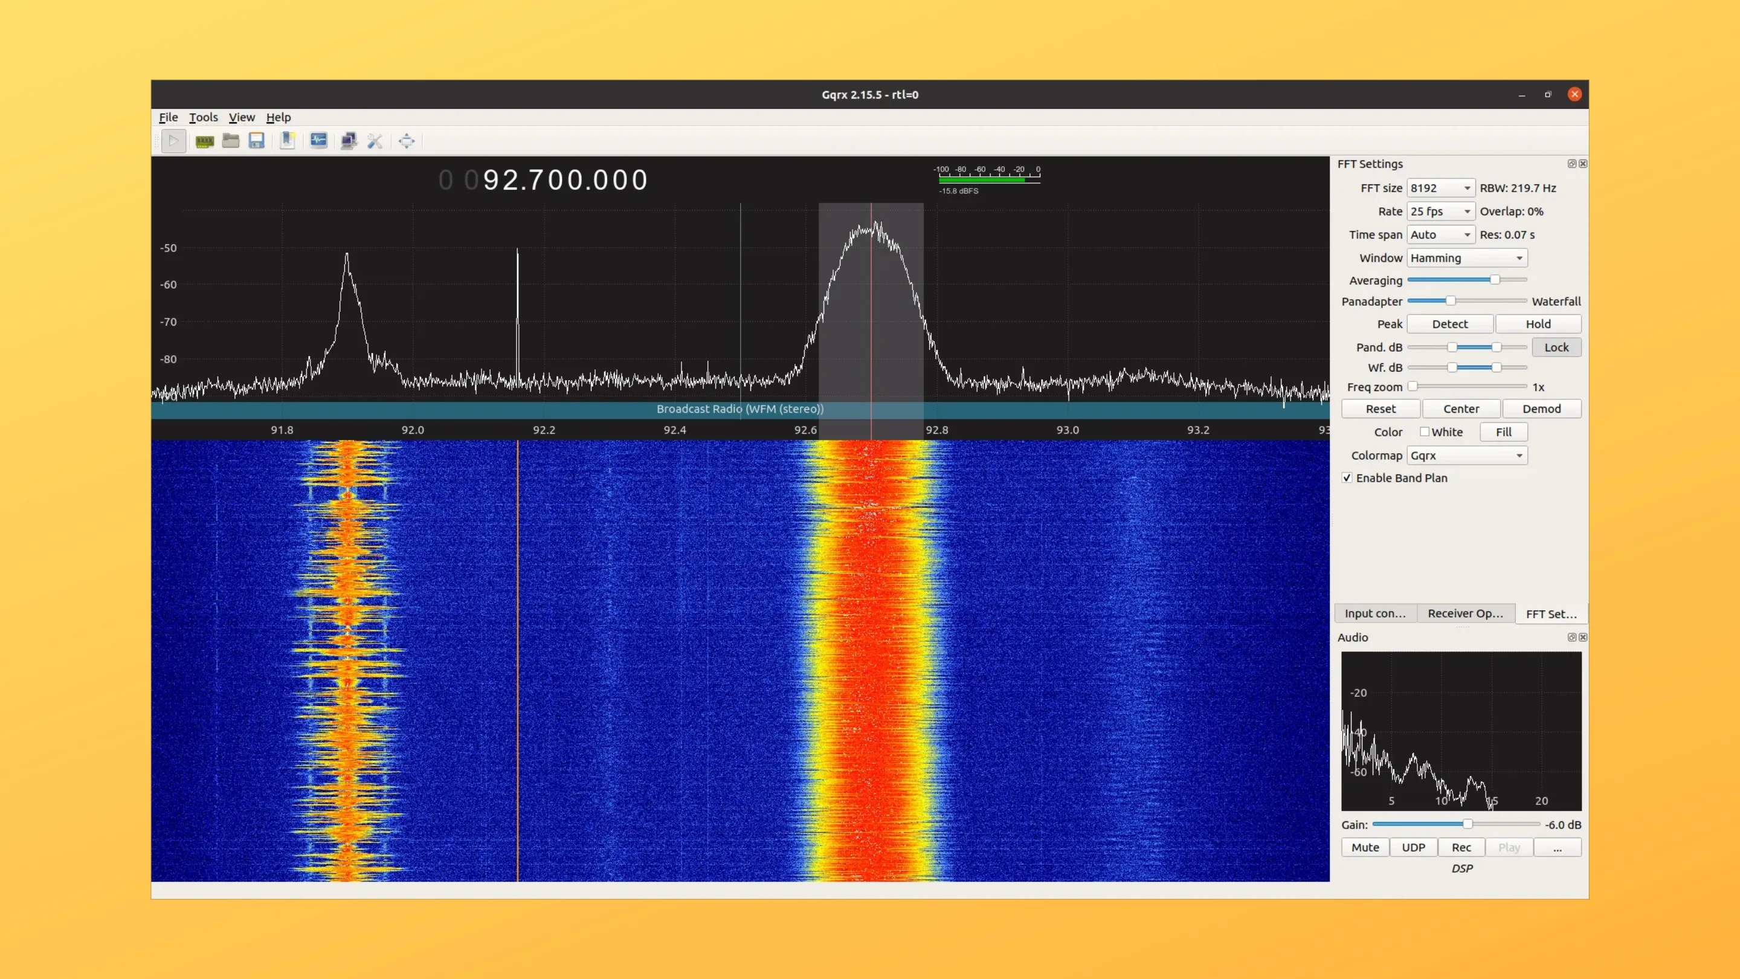The image size is (1740, 979).
Task: Open audio options with the ... button
Action: coord(1557,847)
